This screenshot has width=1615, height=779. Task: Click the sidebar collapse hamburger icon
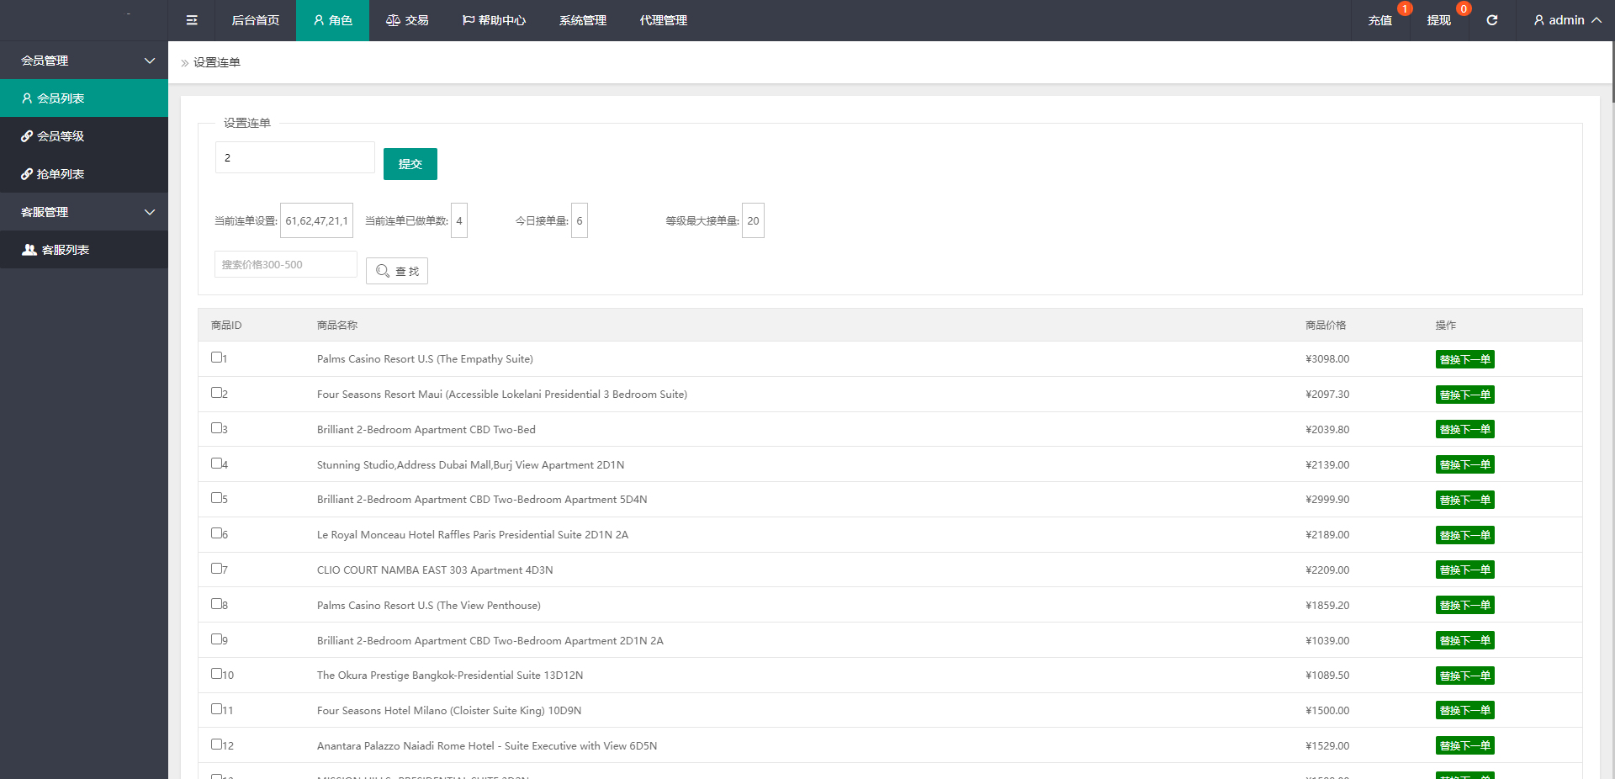[x=192, y=20]
